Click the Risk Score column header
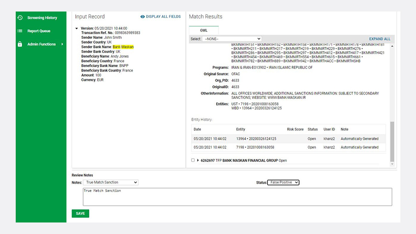 (x=295, y=129)
